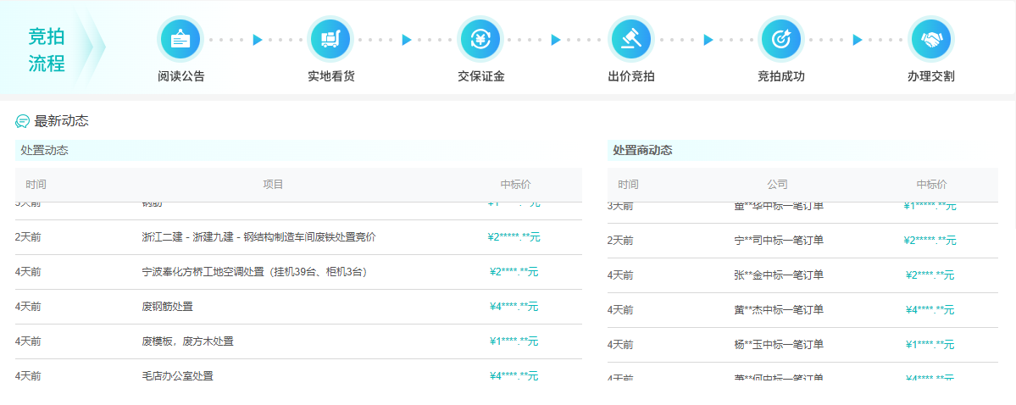Viewport: 1016px width, 405px height.
Task: Open 废模板，废方木处置 project
Action: (x=187, y=341)
